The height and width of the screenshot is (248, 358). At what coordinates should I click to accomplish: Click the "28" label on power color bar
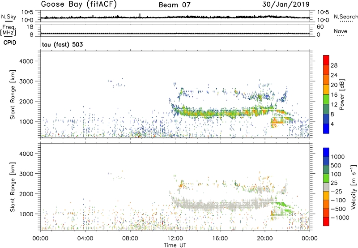(x=334, y=65)
